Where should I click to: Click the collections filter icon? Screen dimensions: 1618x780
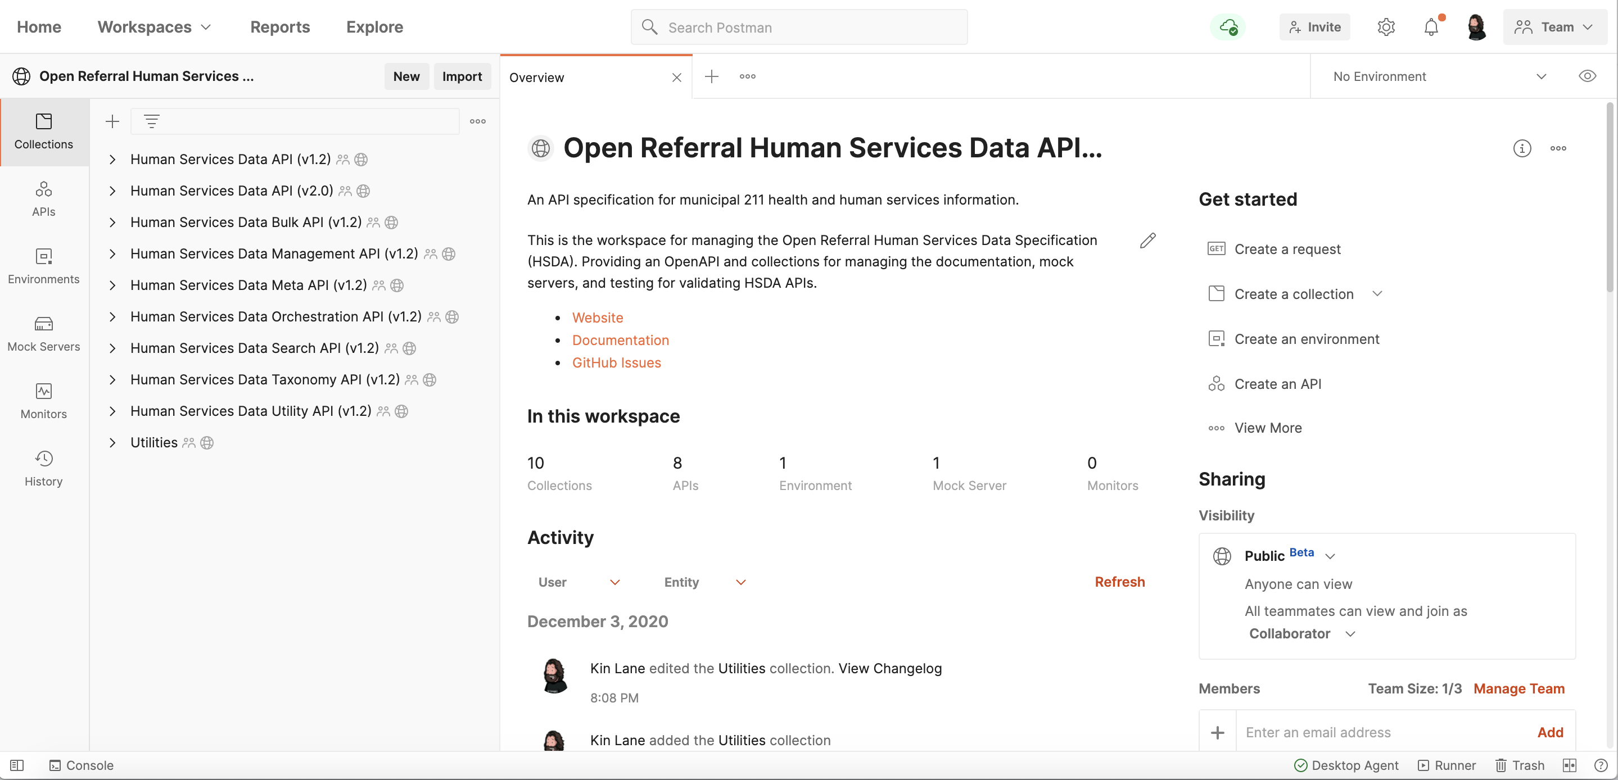click(x=151, y=121)
